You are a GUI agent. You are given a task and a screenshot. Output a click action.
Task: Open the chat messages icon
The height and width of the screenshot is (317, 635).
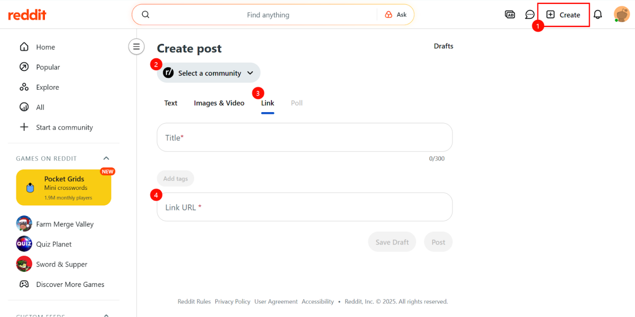(x=529, y=15)
